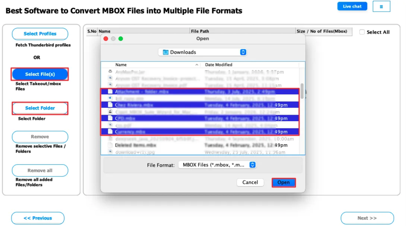Select the Chez Riviera.mbx file row
Viewport: 406px width, 226px height.
200,105
